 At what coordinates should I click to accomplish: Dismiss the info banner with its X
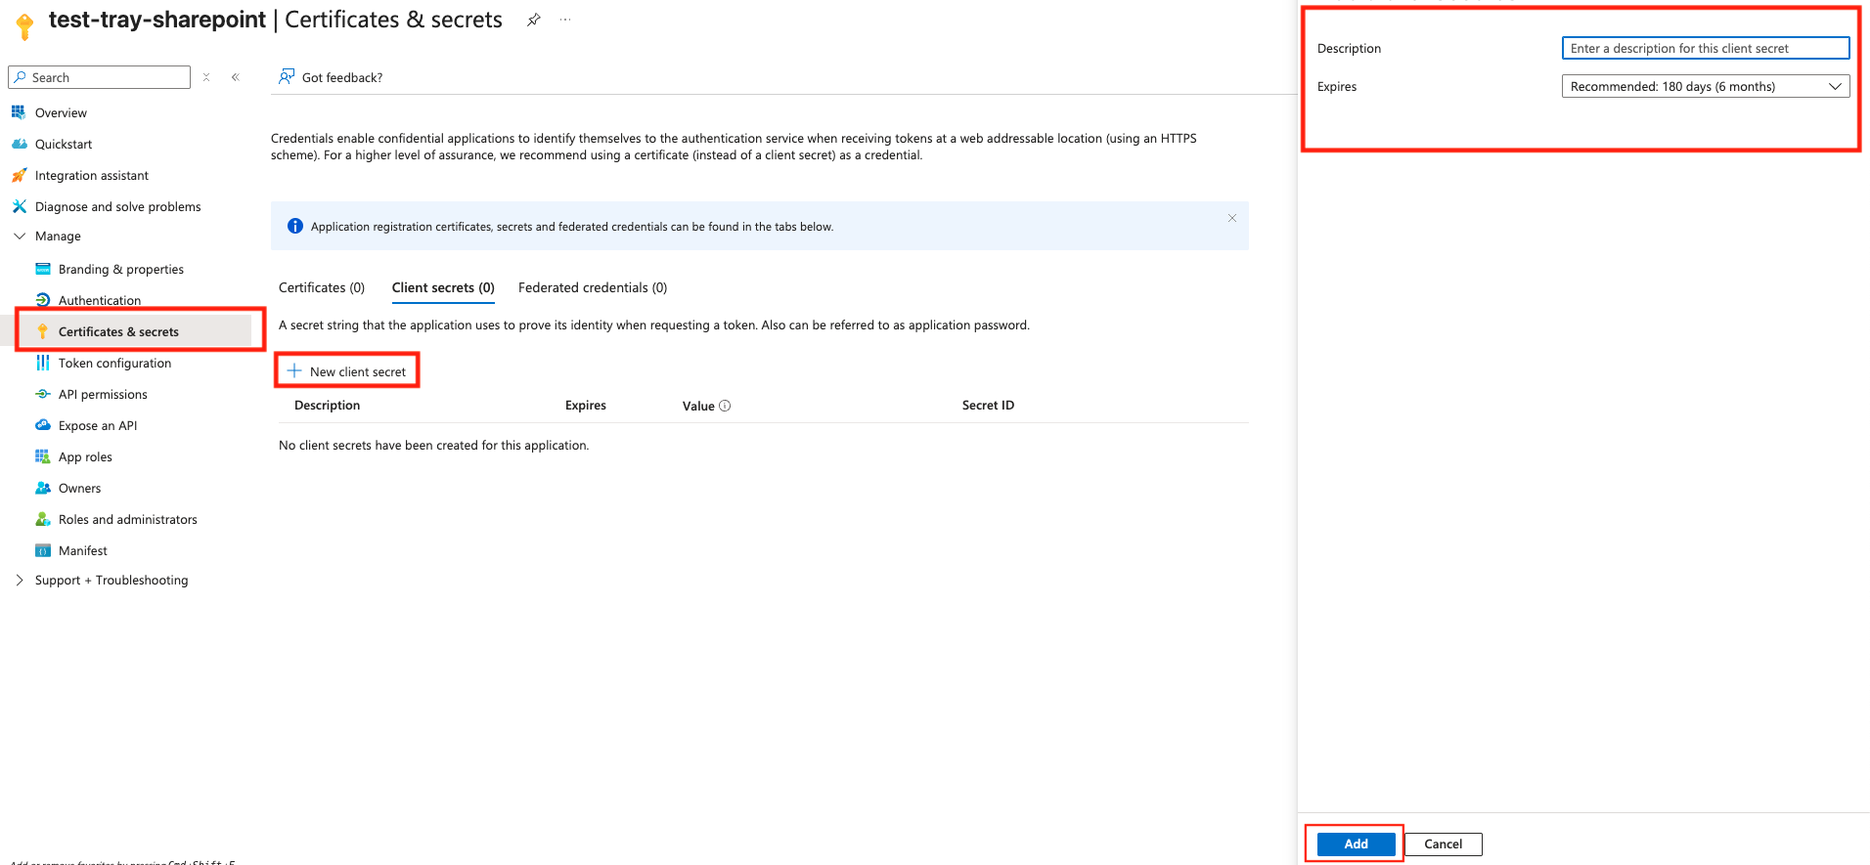(x=1232, y=218)
